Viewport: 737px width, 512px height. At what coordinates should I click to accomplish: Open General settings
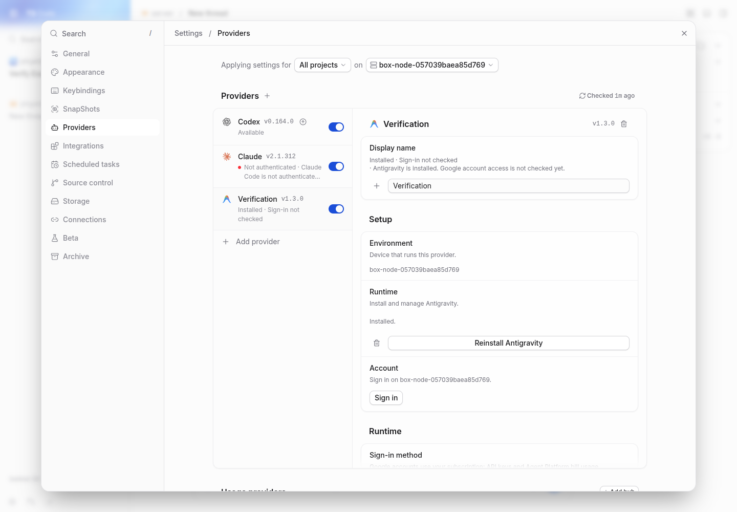[102, 54]
